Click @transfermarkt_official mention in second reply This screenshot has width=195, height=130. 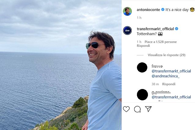[x=171, y=97]
